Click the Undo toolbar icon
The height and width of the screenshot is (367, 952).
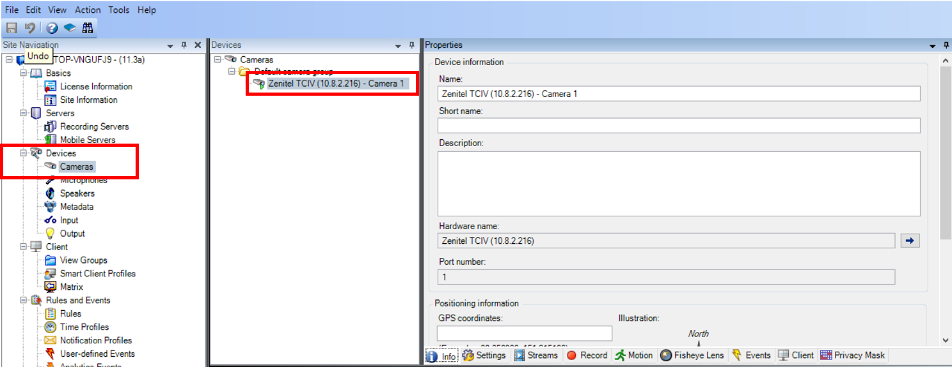click(30, 28)
